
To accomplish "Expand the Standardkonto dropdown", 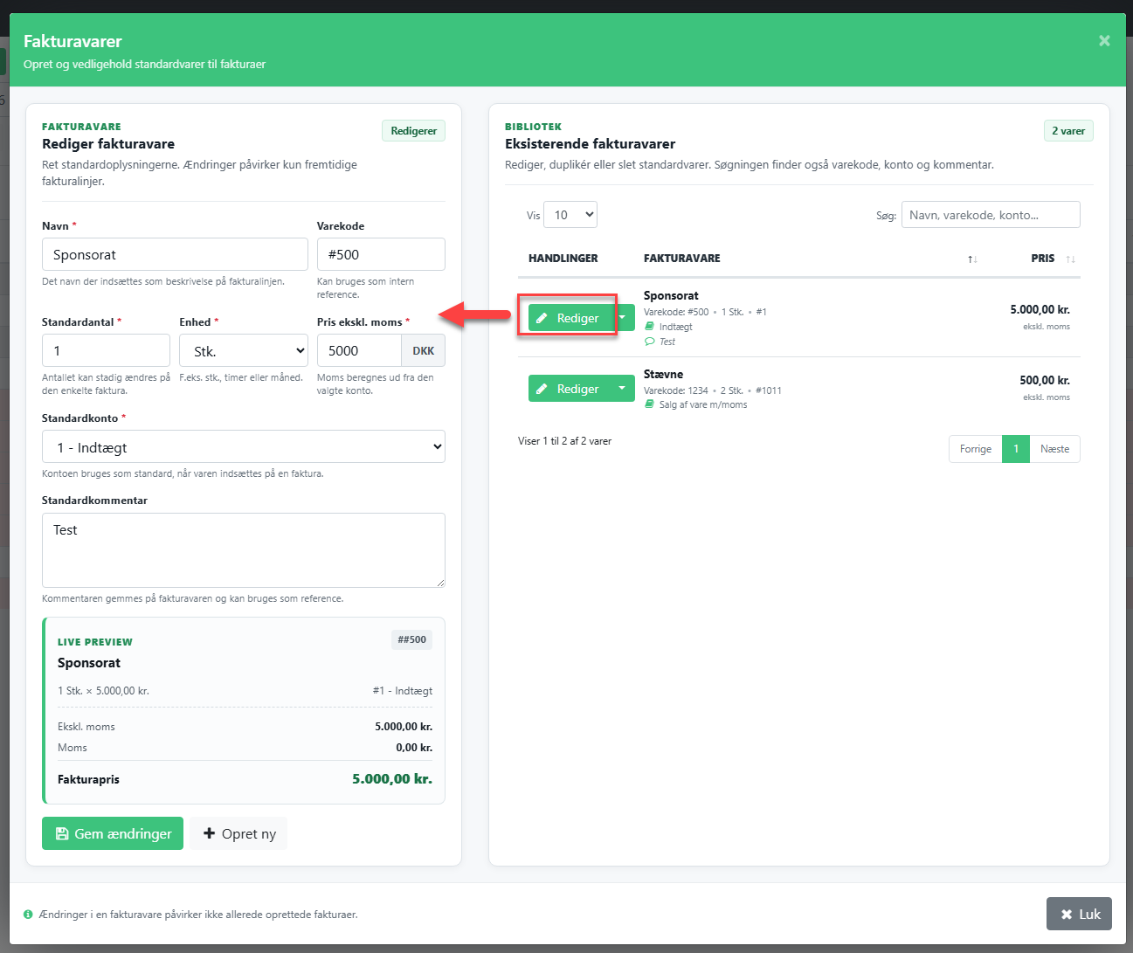I will 244,446.
